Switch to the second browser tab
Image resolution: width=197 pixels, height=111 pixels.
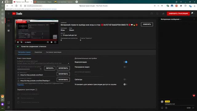[x=43, y=2]
